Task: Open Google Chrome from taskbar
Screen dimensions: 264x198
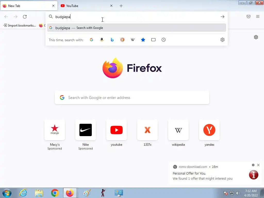Action: [x=55, y=193]
